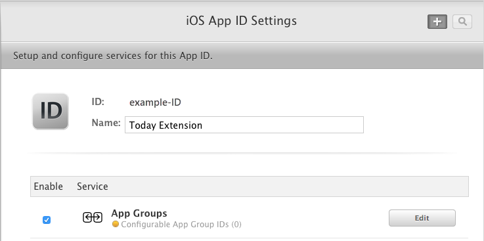The width and height of the screenshot is (484, 241).
Task: Click the Name: label
Action: coord(106,123)
